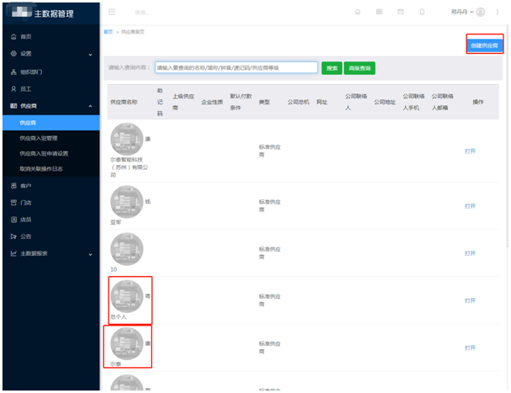This screenshot has width=511, height=393.
Task: Click the 康尔泰智能科技 supplier avatar thumbnail
Action: coord(127,140)
